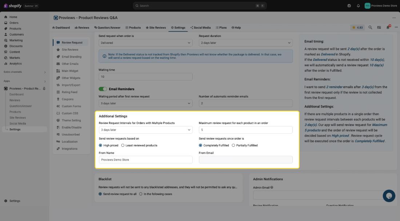Pin the Proviews app in sidebar
The height and width of the screenshot is (221, 400).
(44, 89)
